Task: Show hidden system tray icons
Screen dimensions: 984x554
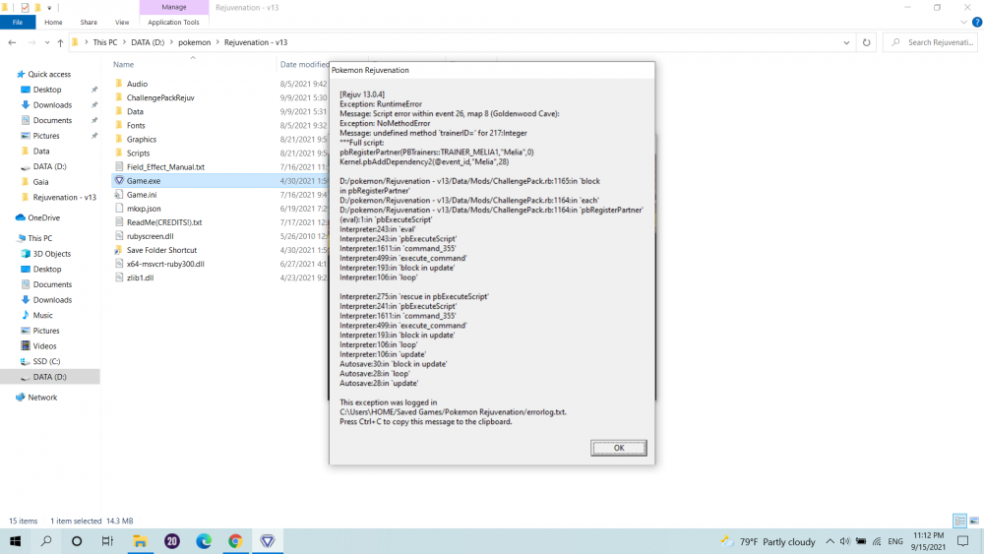Action: (830, 541)
